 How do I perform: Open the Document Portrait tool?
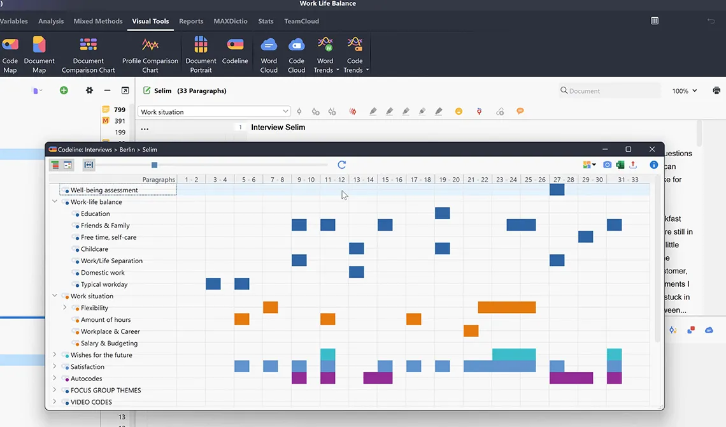pyautogui.click(x=201, y=55)
